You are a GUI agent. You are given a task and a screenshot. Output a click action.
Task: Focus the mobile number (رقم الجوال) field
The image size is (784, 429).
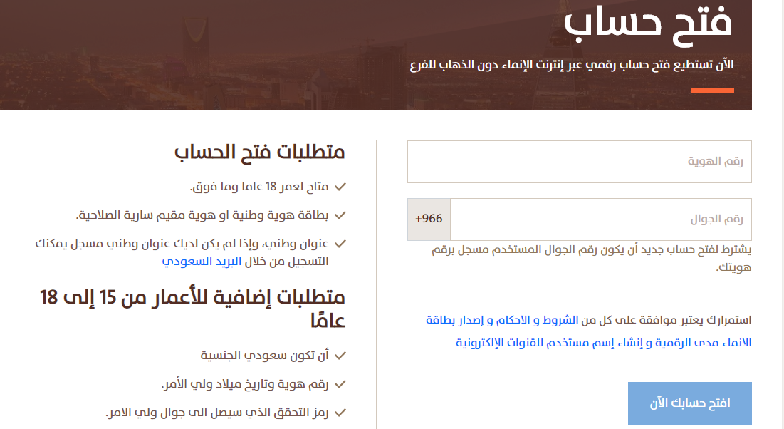pyautogui.click(x=600, y=219)
